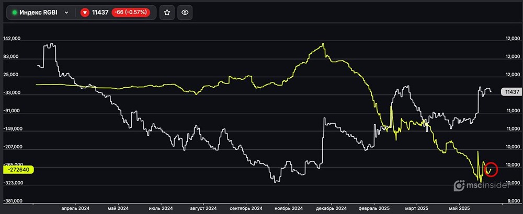Select the 11437 price value in the header
This screenshot has height=214, width=523.
coord(101,13)
